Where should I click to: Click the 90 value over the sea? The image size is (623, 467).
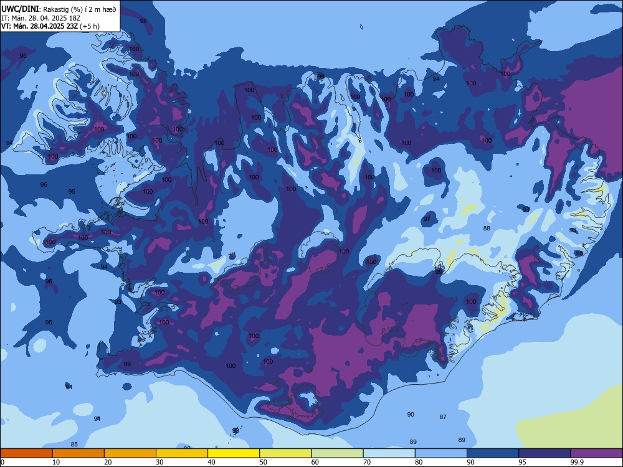point(411,415)
